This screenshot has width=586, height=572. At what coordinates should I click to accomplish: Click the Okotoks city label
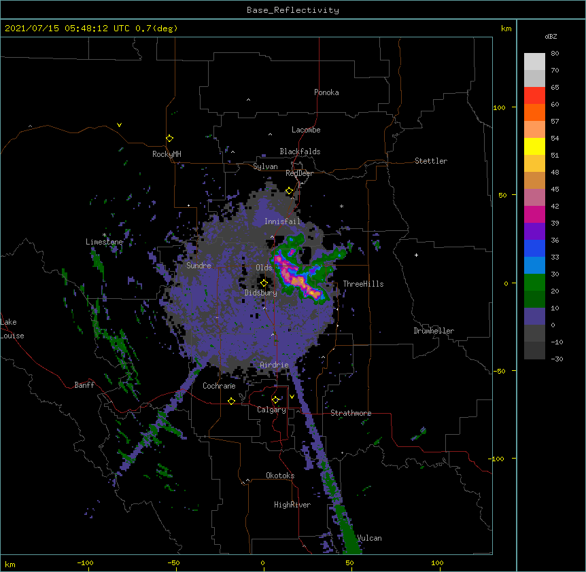pyautogui.click(x=280, y=476)
